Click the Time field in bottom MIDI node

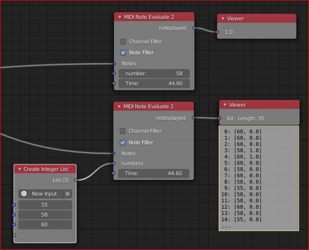coord(154,173)
